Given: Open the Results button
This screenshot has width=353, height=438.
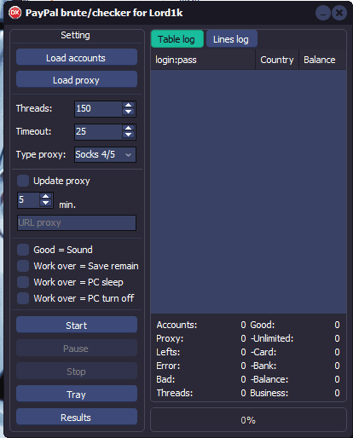Looking at the screenshot, I should point(77,417).
